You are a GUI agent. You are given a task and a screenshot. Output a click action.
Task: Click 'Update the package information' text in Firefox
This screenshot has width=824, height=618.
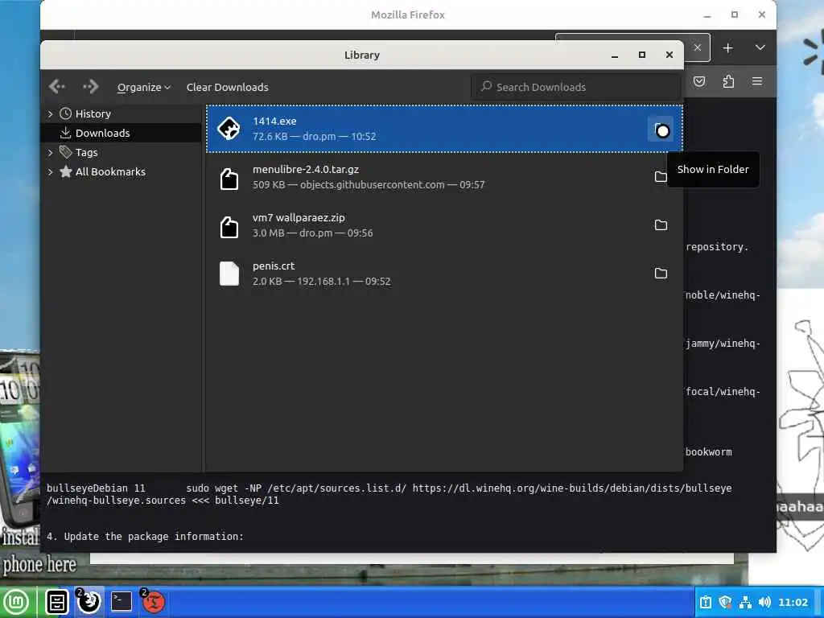[154, 537]
